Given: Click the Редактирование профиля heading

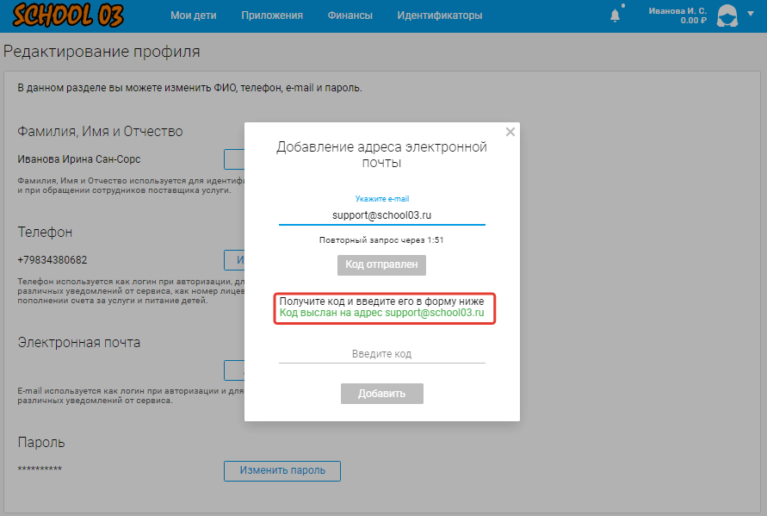Looking at the screenshot, I should [102, 52].
